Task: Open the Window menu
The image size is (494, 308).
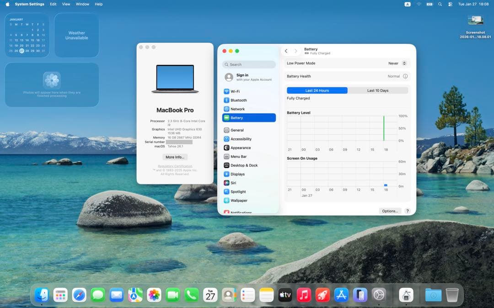Action: [82, 4]
